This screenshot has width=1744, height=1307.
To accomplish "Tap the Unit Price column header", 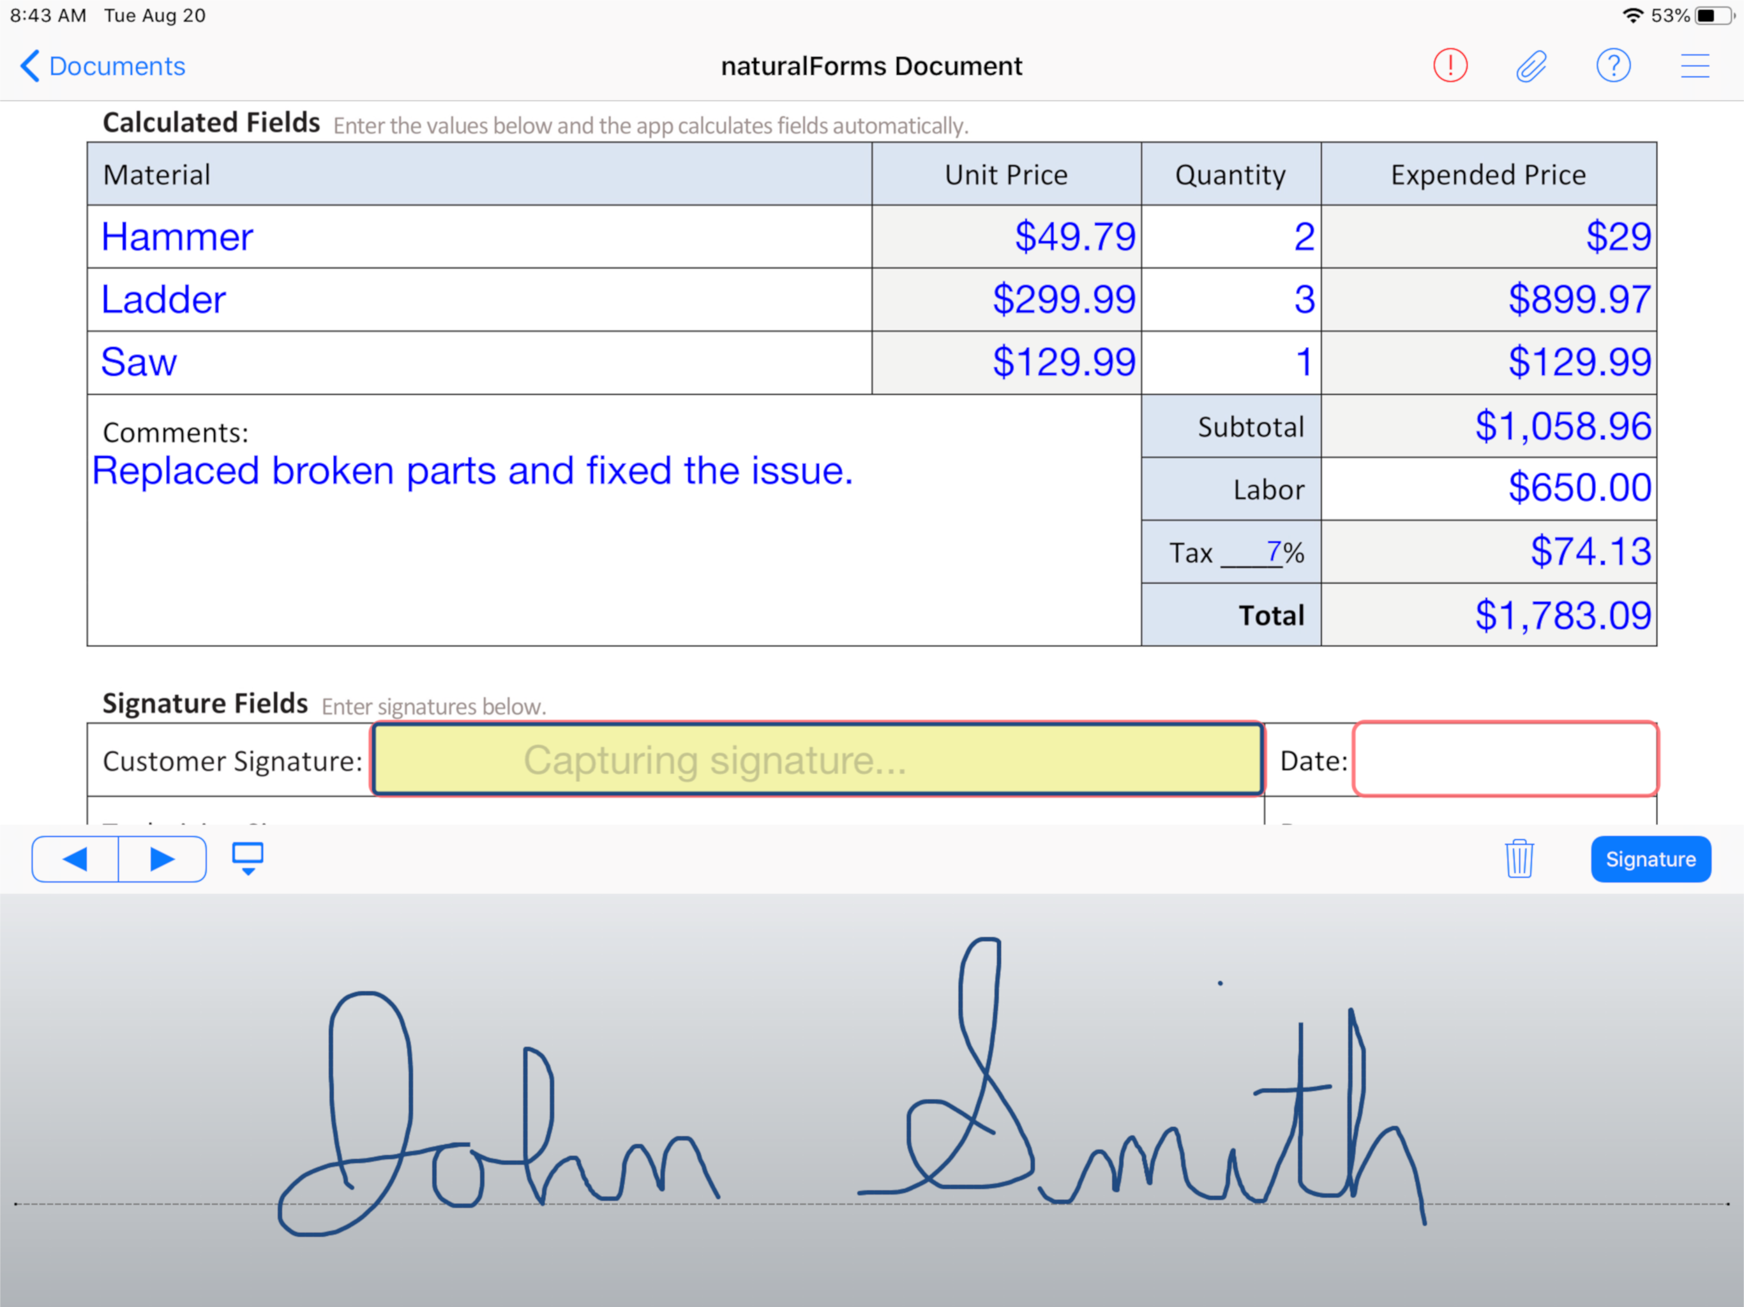I will 1006,174.
